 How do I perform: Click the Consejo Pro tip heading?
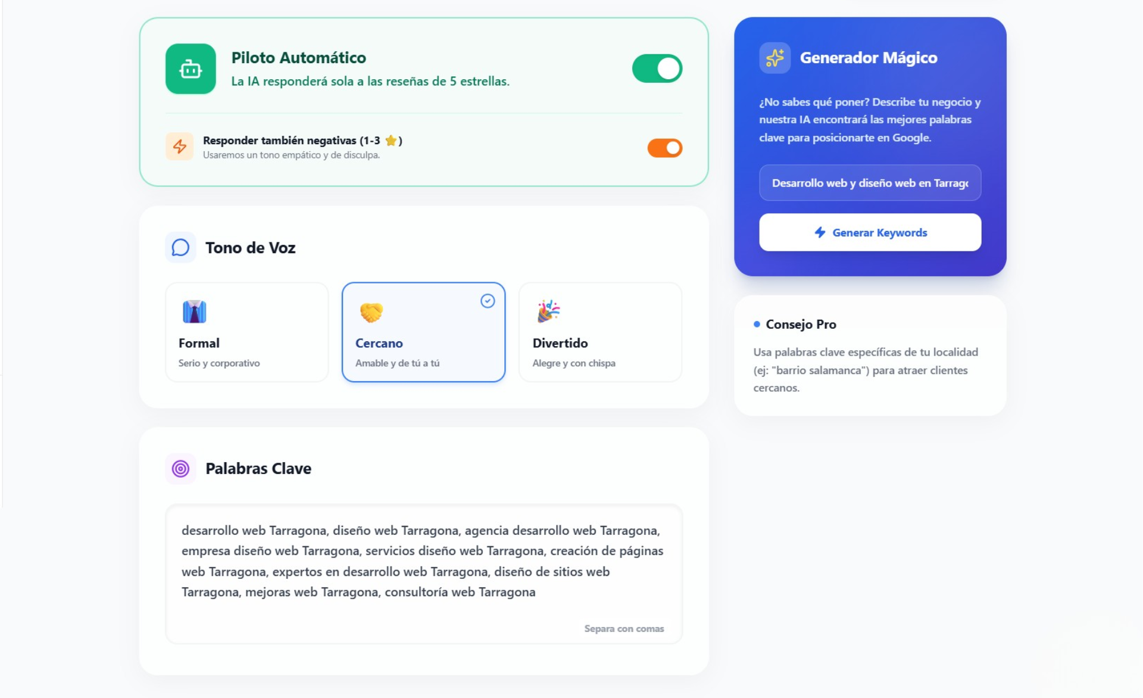coord(801,325)
